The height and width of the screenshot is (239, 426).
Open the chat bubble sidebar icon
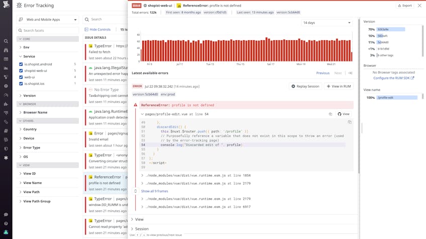click(6, 214)
